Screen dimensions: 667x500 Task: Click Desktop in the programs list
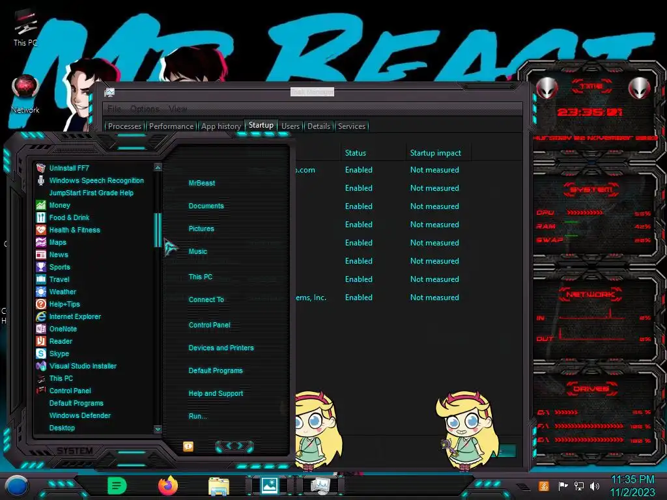62,428
